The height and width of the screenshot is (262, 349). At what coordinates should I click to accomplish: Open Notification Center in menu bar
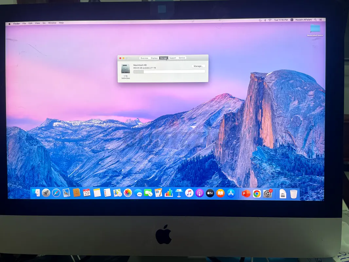pyautogui.click(x=321, y=20)
